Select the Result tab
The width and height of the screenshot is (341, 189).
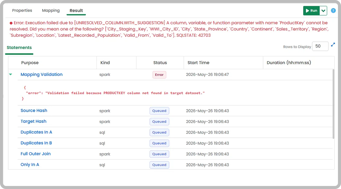(76, 10)
